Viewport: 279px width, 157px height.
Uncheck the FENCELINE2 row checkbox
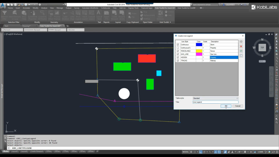tap(178, 51)
